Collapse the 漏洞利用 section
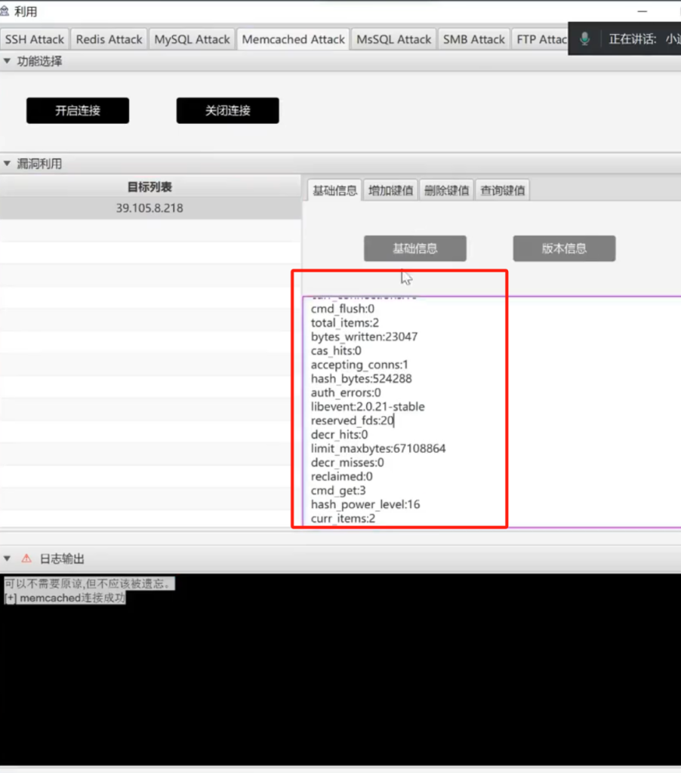 click(x=7, y=164)
